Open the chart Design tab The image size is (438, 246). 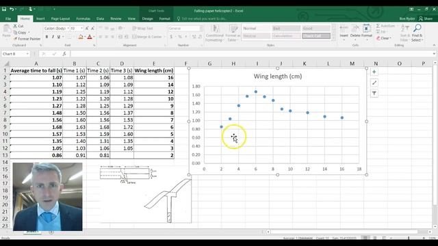tap(148, 18)
